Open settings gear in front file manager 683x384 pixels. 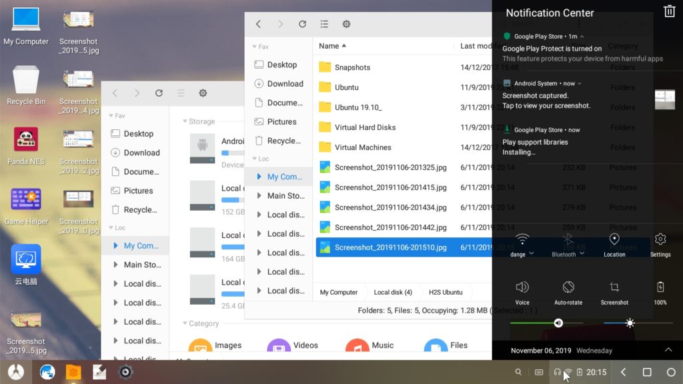346,24
